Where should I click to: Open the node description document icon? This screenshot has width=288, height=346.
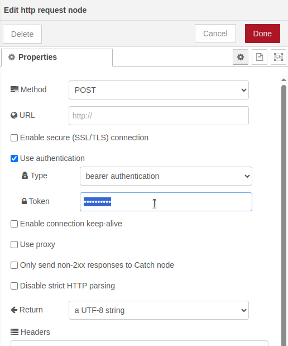pos(260,57)
